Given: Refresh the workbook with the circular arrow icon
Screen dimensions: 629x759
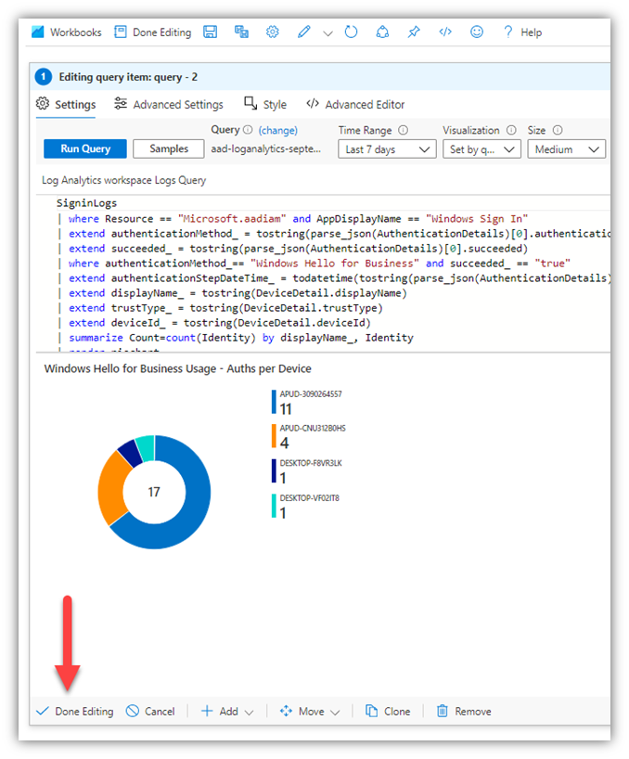Looking at the screenshot, I should [x=352, y=32].
